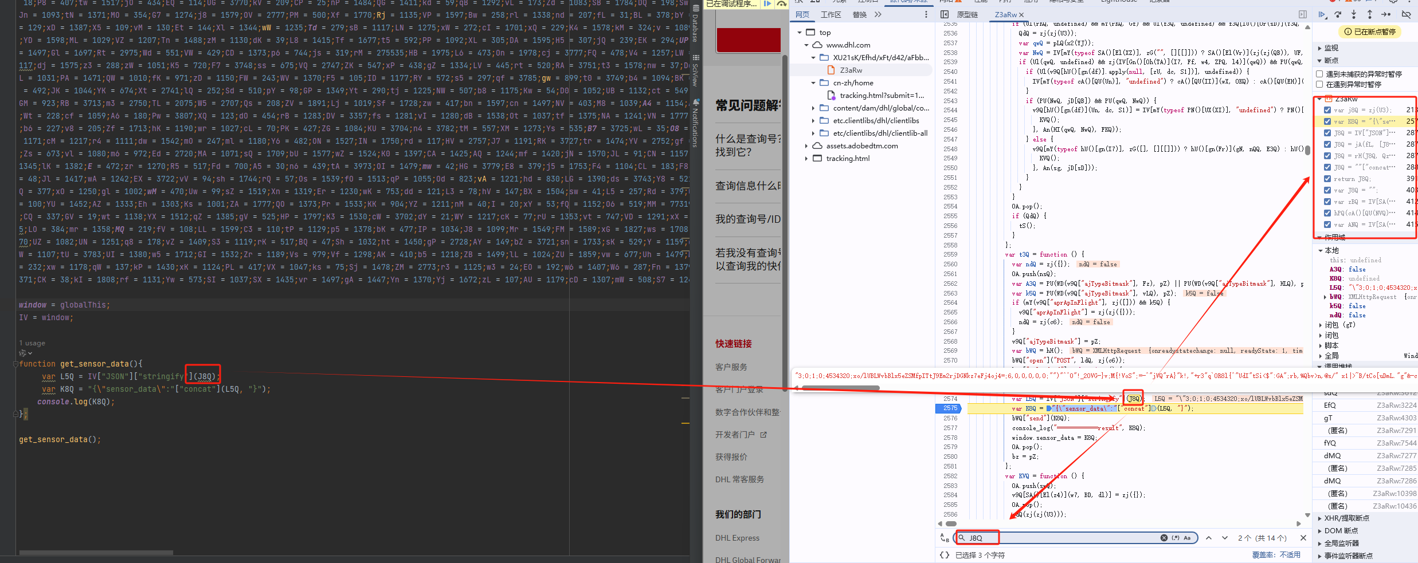1418x563 pixels.
Task: Resume script execution in the debugger
Action: 1322,14
